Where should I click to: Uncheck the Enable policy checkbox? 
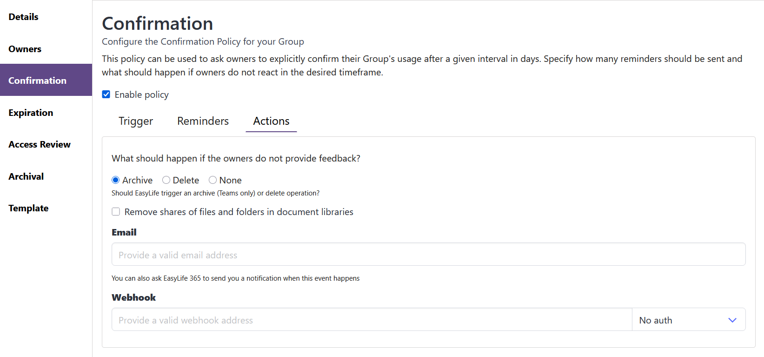point(106,94)
